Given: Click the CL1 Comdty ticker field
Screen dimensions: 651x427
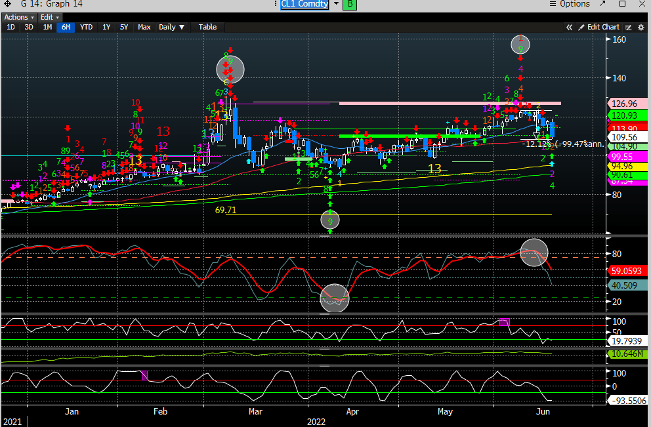Looking at the screenshot, I should point(305,4).
